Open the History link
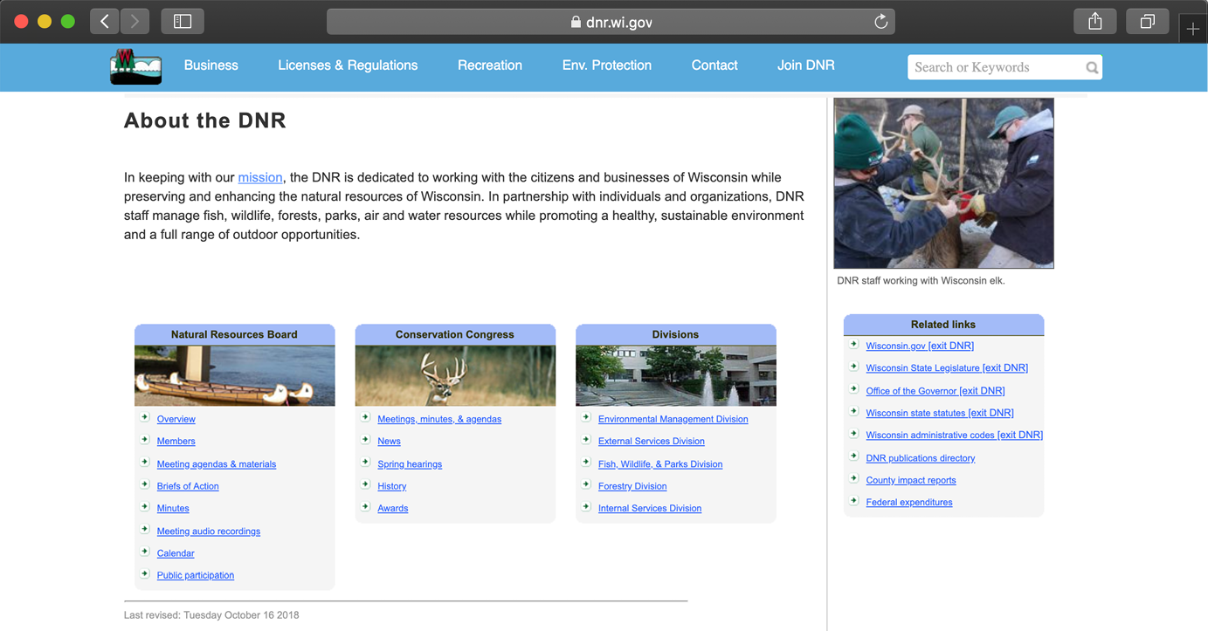Image resolution: width=1208 pixels, height=631 pixels. click(392, 486)
